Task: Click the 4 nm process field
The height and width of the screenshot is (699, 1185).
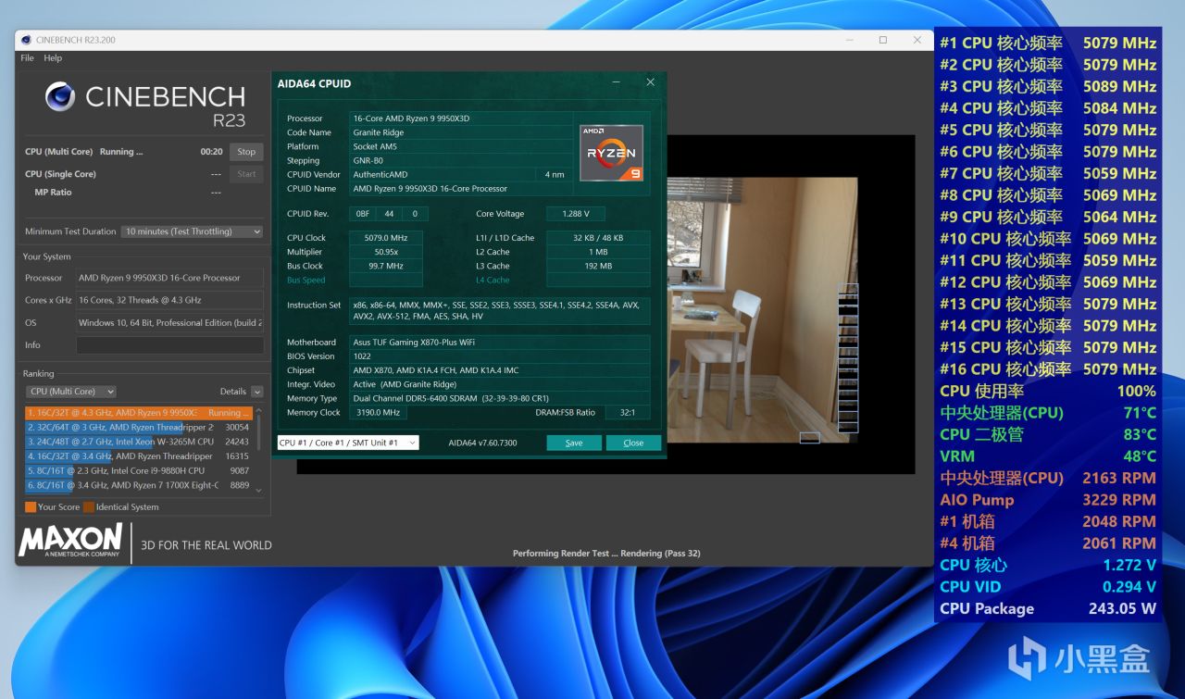Action: (x=554, y=174)
